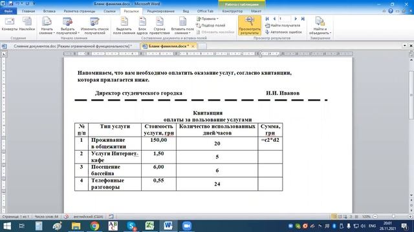Click the Save icon in quick access
This screenshot has height=232, width=414.
point(10,4)
